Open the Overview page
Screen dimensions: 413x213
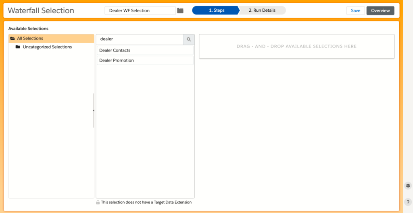(x=380, y=10)
